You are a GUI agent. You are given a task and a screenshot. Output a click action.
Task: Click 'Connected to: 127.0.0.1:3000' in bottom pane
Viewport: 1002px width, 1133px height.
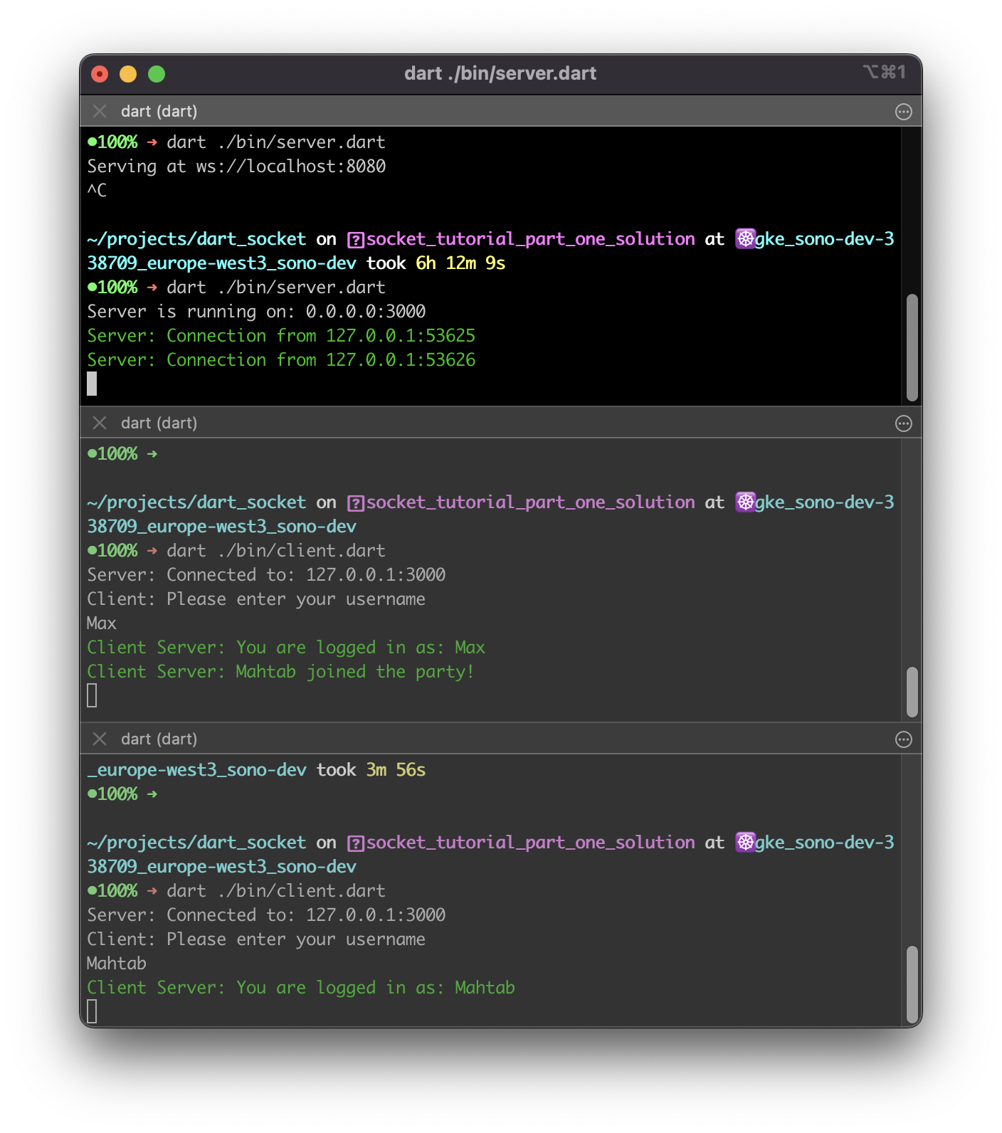point(306,915)
